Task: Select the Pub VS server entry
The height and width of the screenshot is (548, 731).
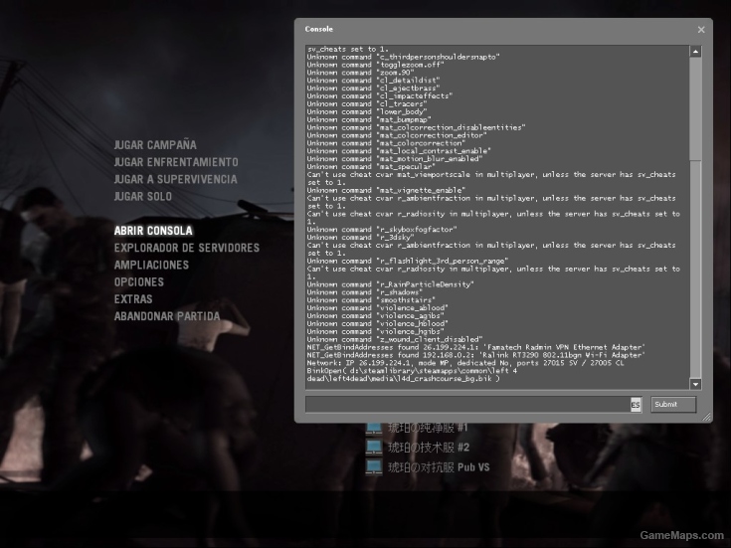Action: [439, 467]
